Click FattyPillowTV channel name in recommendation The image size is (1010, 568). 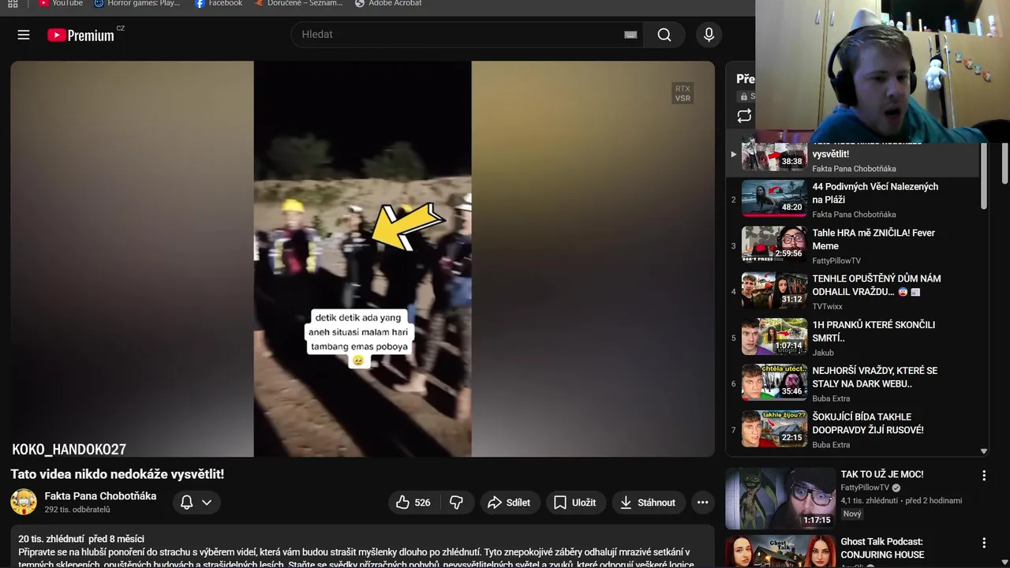click(x=865, y=488)
